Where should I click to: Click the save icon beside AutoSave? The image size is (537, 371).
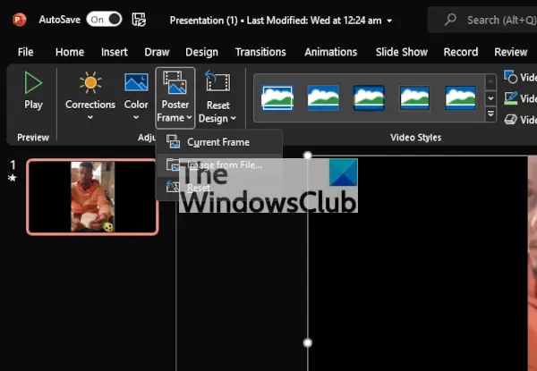click(139, 20)
